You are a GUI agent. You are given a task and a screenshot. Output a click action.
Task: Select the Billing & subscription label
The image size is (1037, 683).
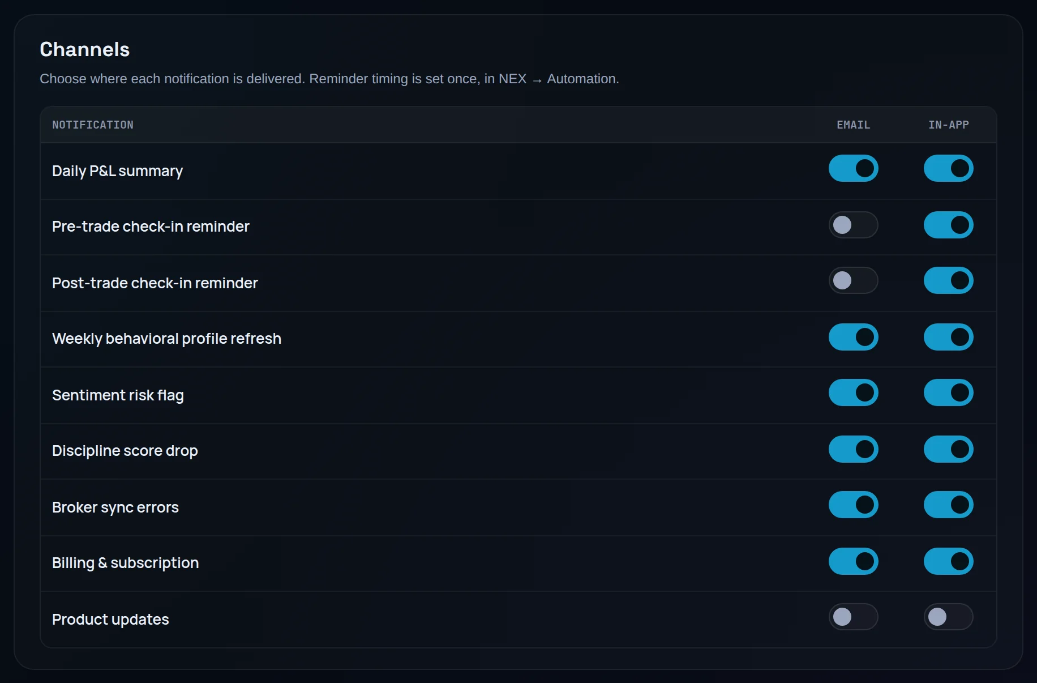tap(126, 563)
